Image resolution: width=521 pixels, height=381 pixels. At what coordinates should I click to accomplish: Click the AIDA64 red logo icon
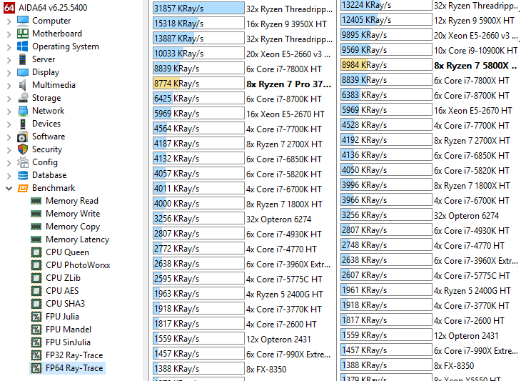[x=9, y=8]
